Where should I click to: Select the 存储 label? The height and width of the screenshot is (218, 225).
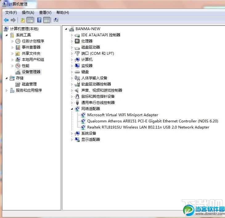pos(20,78)
